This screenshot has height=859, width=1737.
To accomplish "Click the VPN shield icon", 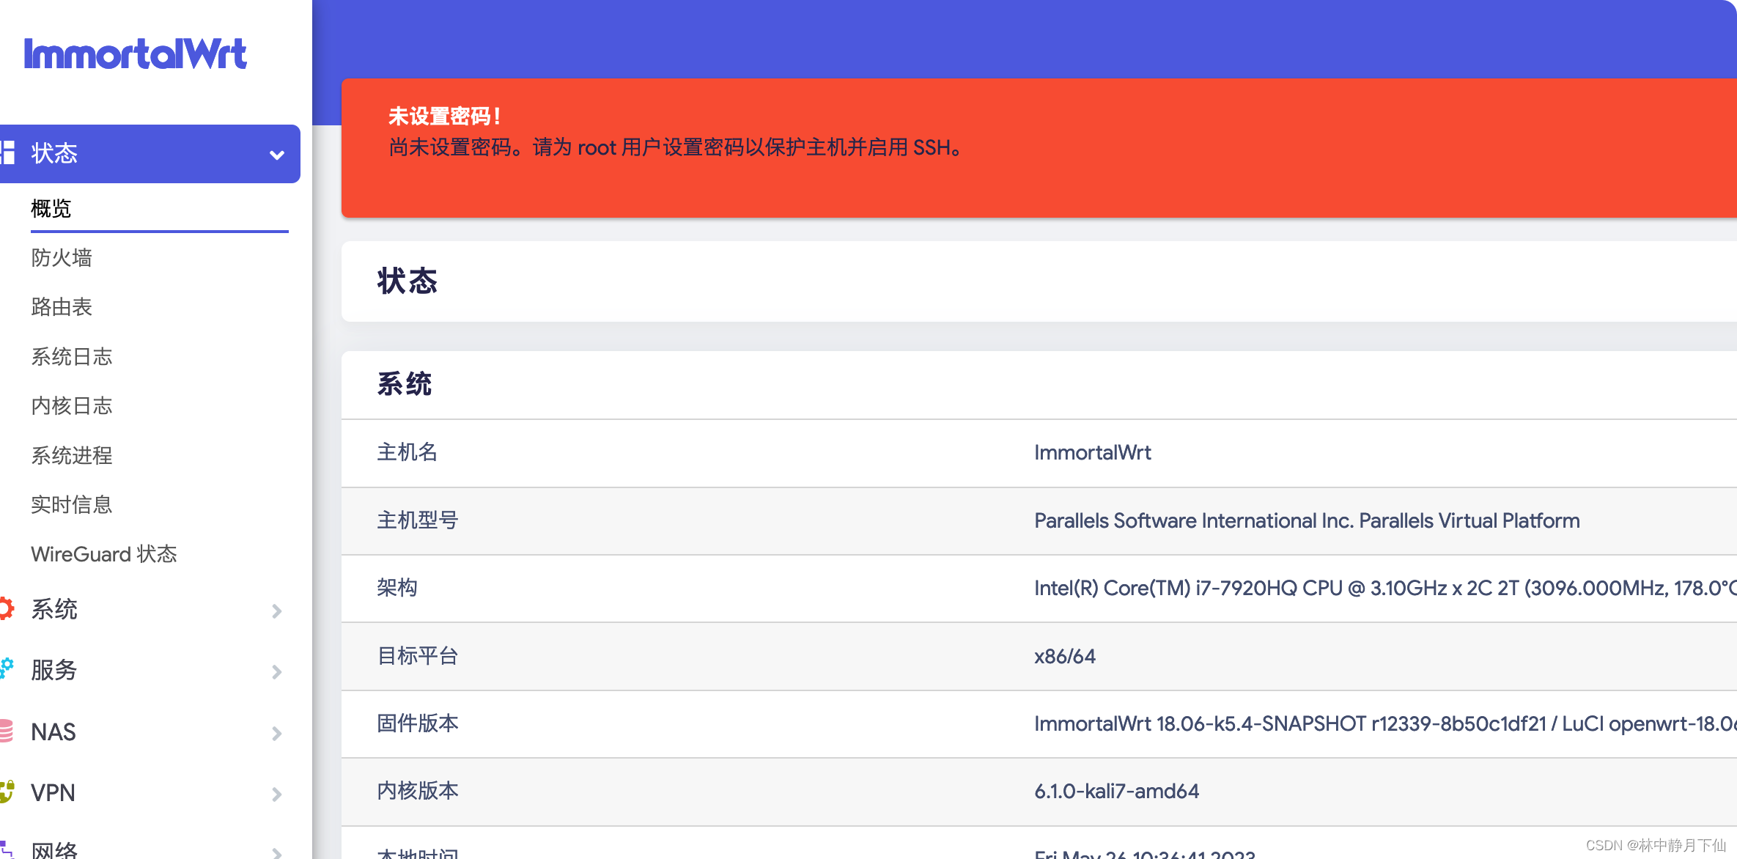I will (7, 792).
